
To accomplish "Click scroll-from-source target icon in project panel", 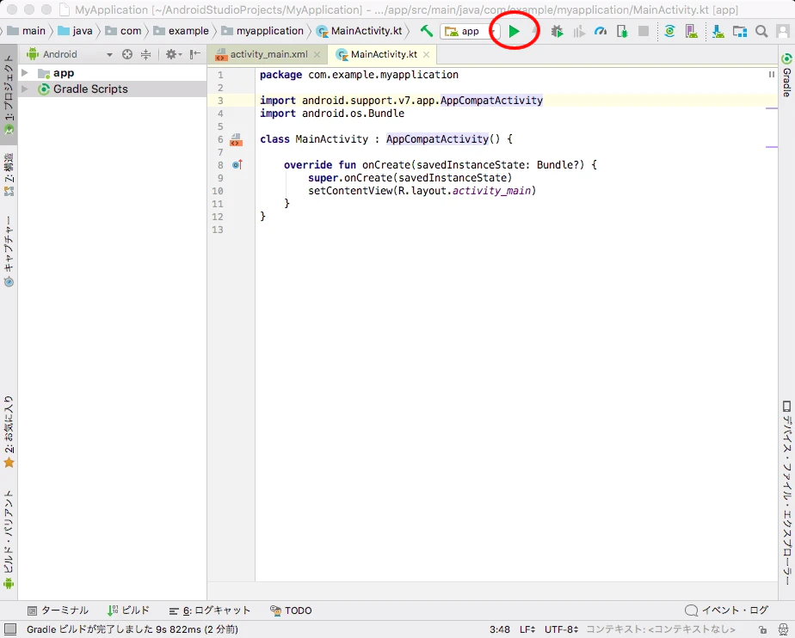I will pyautogui.click(x=127, y=54).
